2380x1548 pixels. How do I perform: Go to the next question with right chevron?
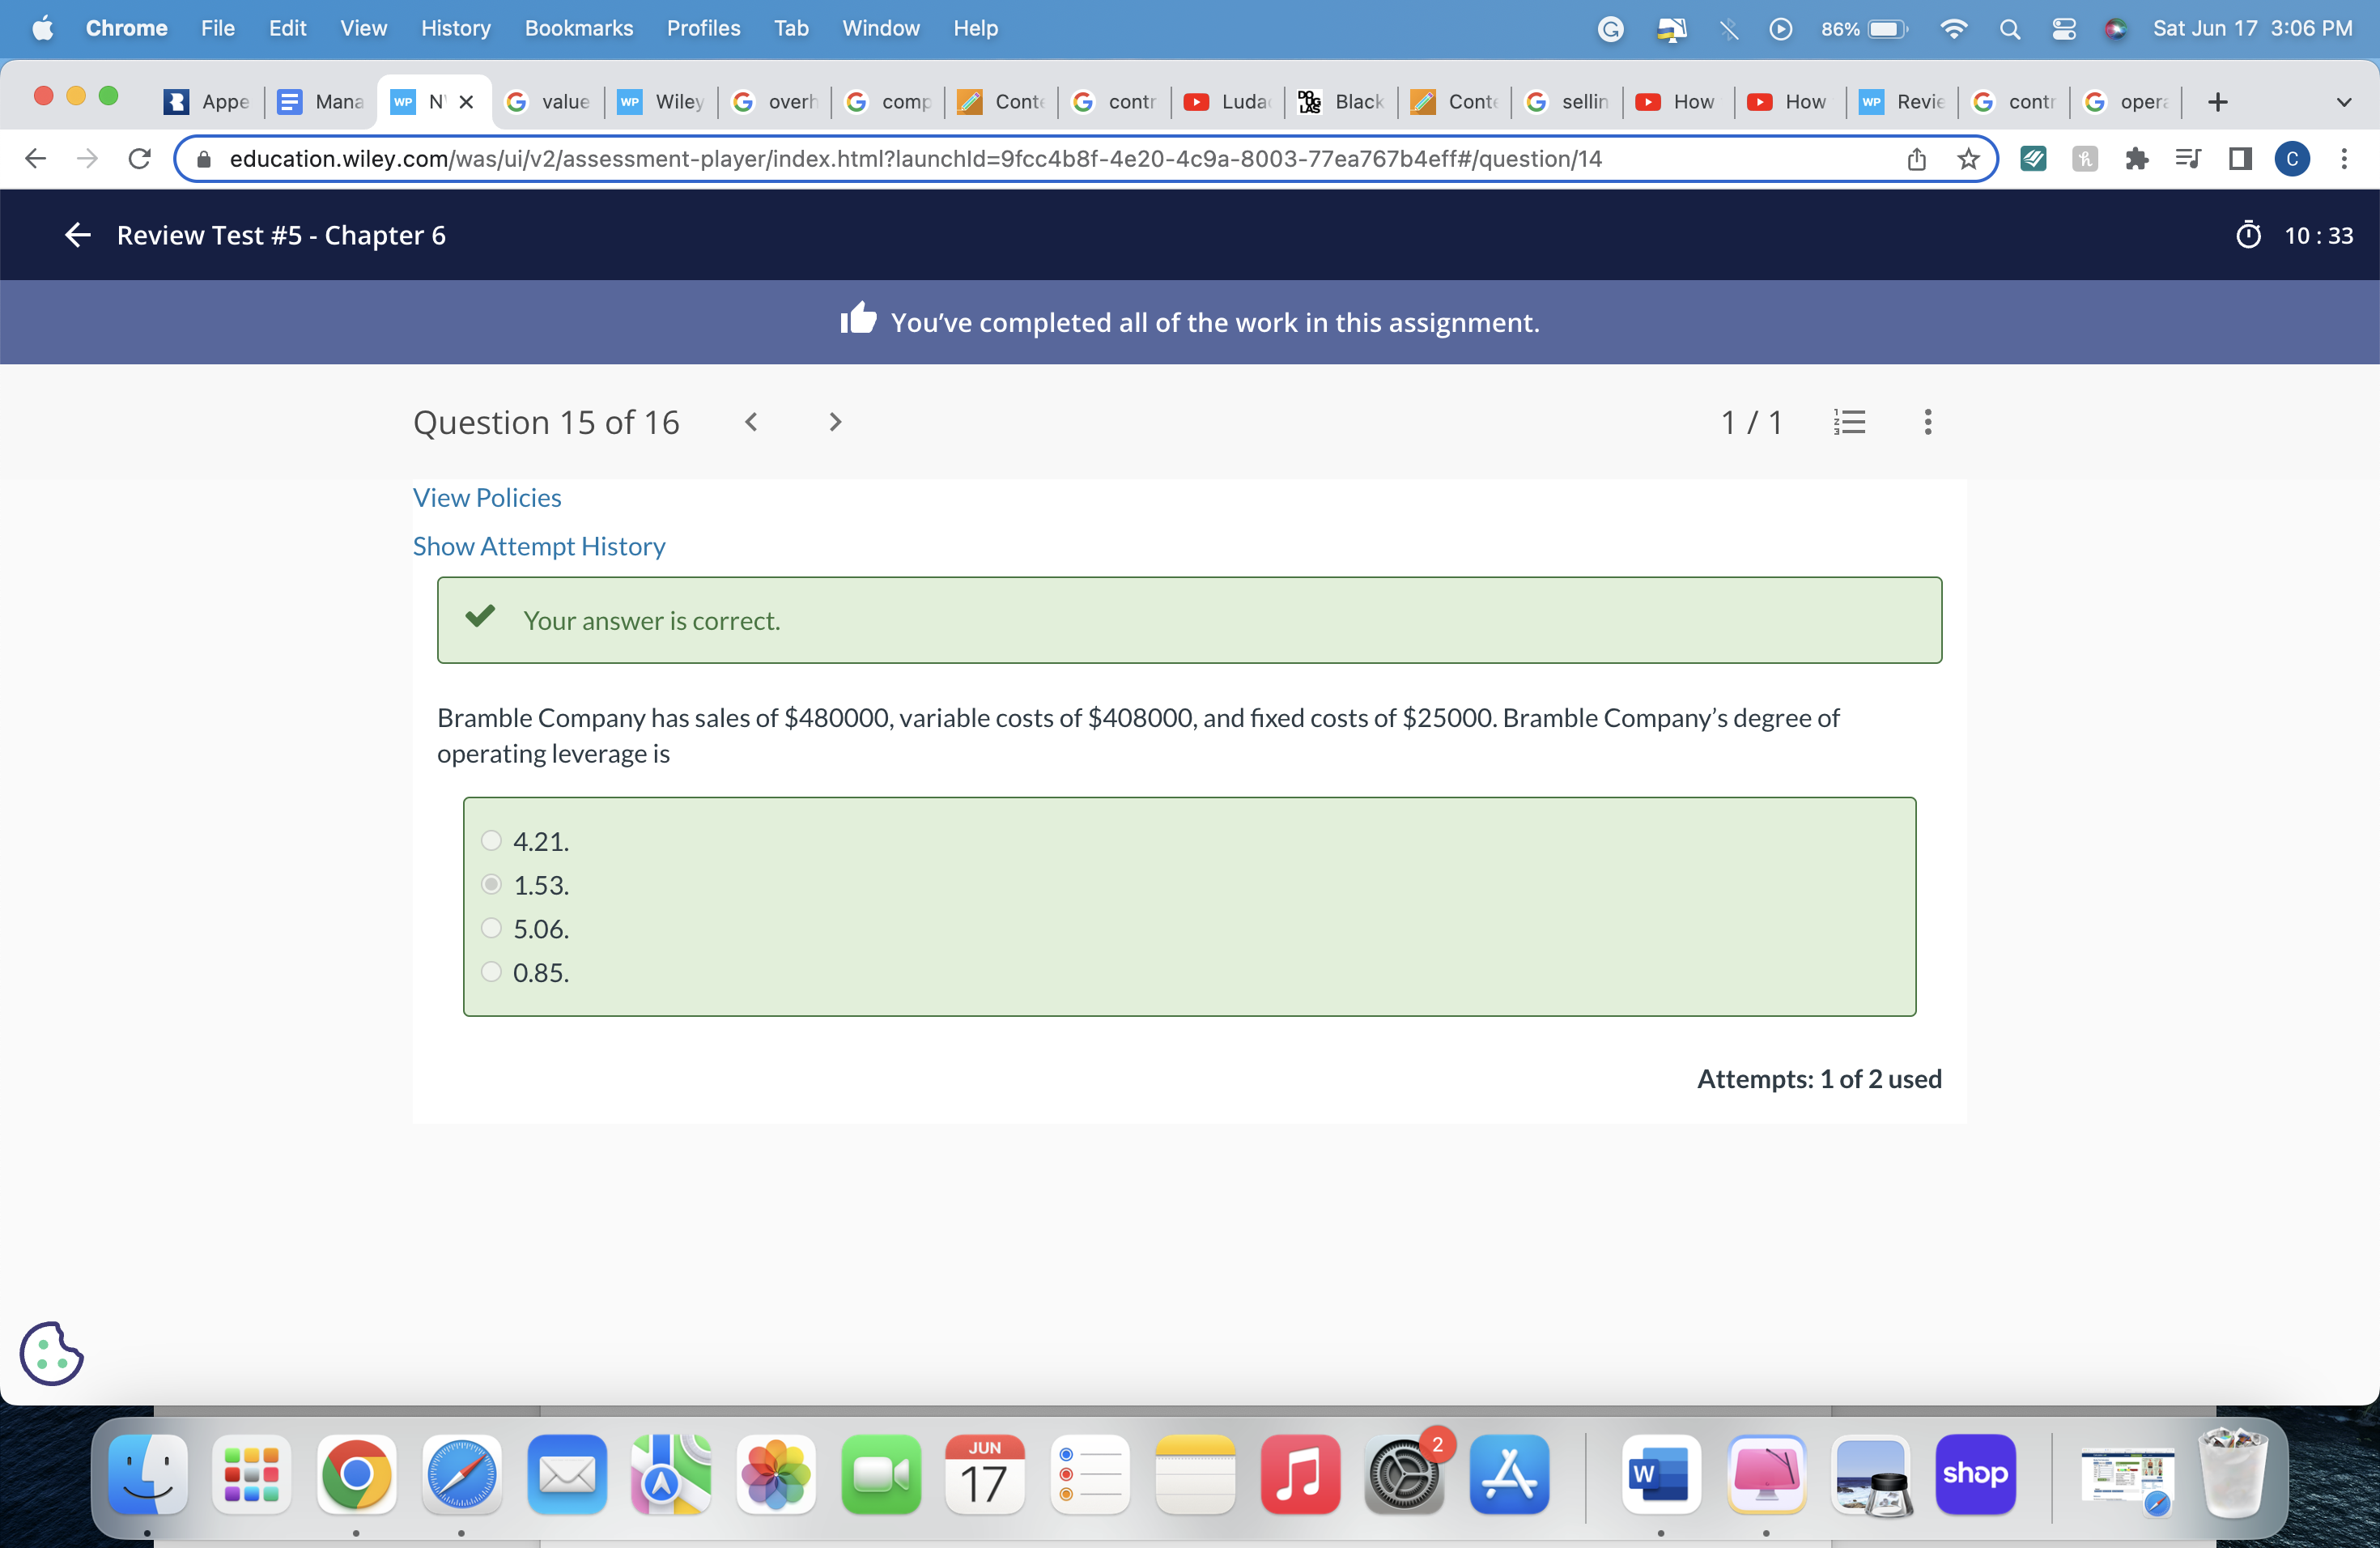click(835, 421)
